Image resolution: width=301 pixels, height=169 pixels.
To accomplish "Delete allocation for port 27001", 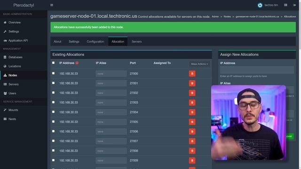I will click(x=192, y=84).
